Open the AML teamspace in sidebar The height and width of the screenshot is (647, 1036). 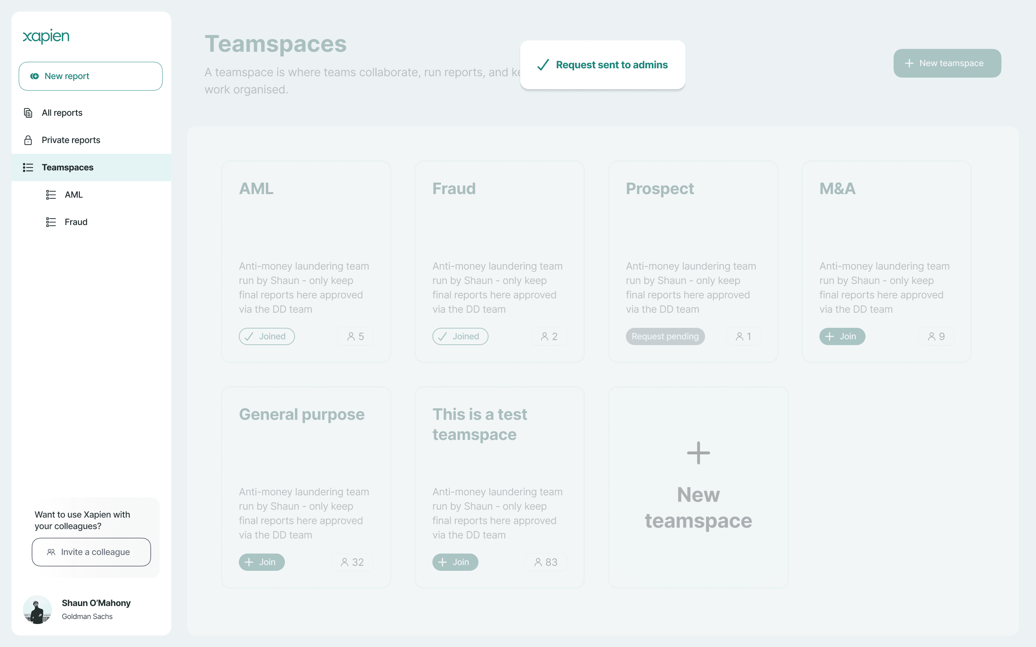tap(74, 195)
